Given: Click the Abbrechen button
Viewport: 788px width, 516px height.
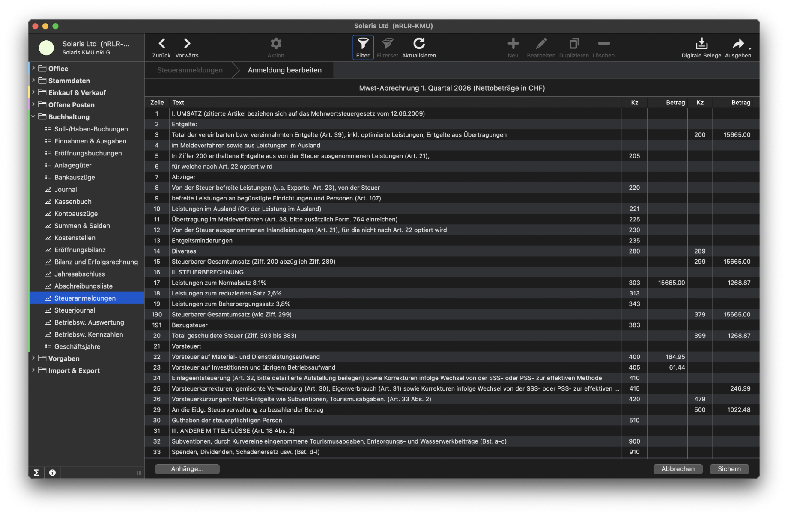Looking at the screenshot, I should (x=678, y=469).
